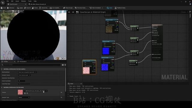Open the Sampler Type dropdown
Image resolution: width=192 pixels, height=108 pixels.
click(24, 97)
